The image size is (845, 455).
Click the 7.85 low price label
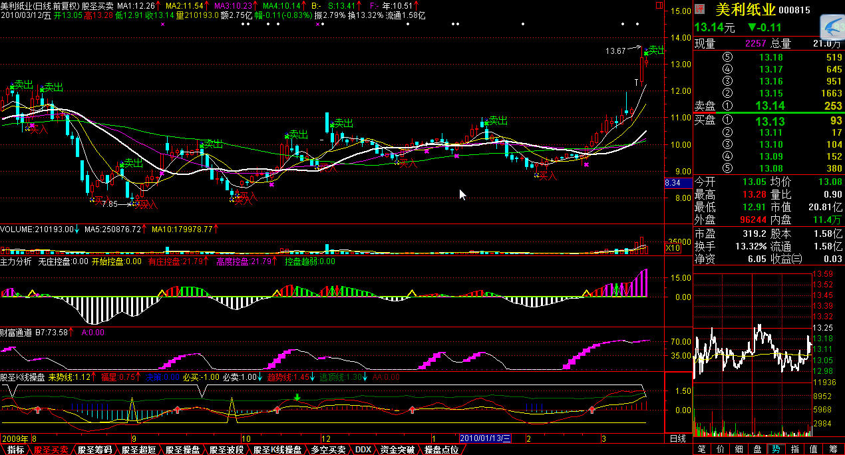[x=110, y=204]
